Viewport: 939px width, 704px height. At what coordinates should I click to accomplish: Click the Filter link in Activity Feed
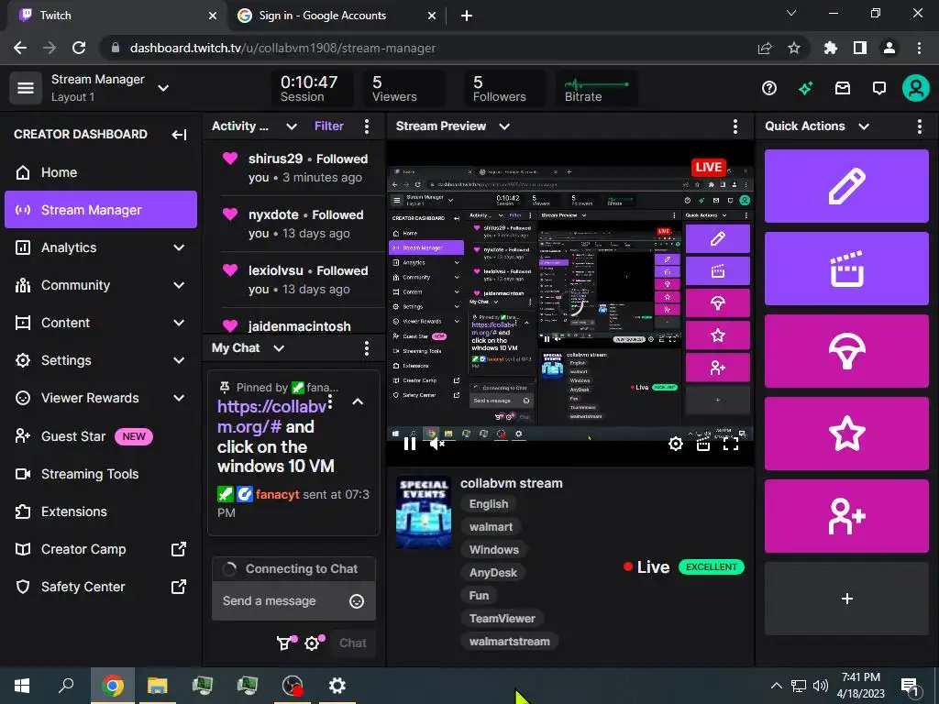coord(329,126)
